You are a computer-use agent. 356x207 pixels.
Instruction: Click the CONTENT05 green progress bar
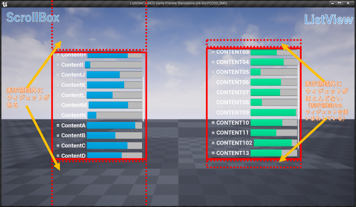[x=274, y=72]
